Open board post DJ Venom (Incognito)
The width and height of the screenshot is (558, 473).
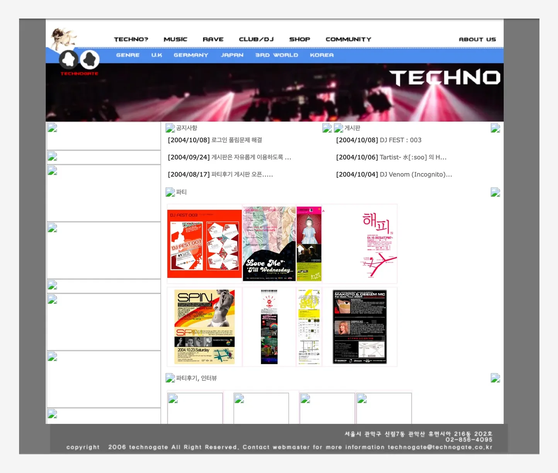416,174
